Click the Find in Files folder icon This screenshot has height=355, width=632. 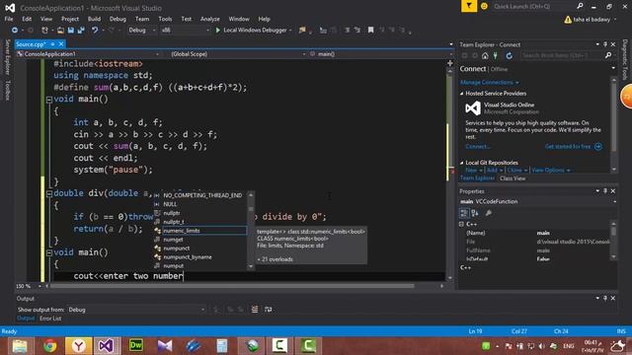pos(302,31)
